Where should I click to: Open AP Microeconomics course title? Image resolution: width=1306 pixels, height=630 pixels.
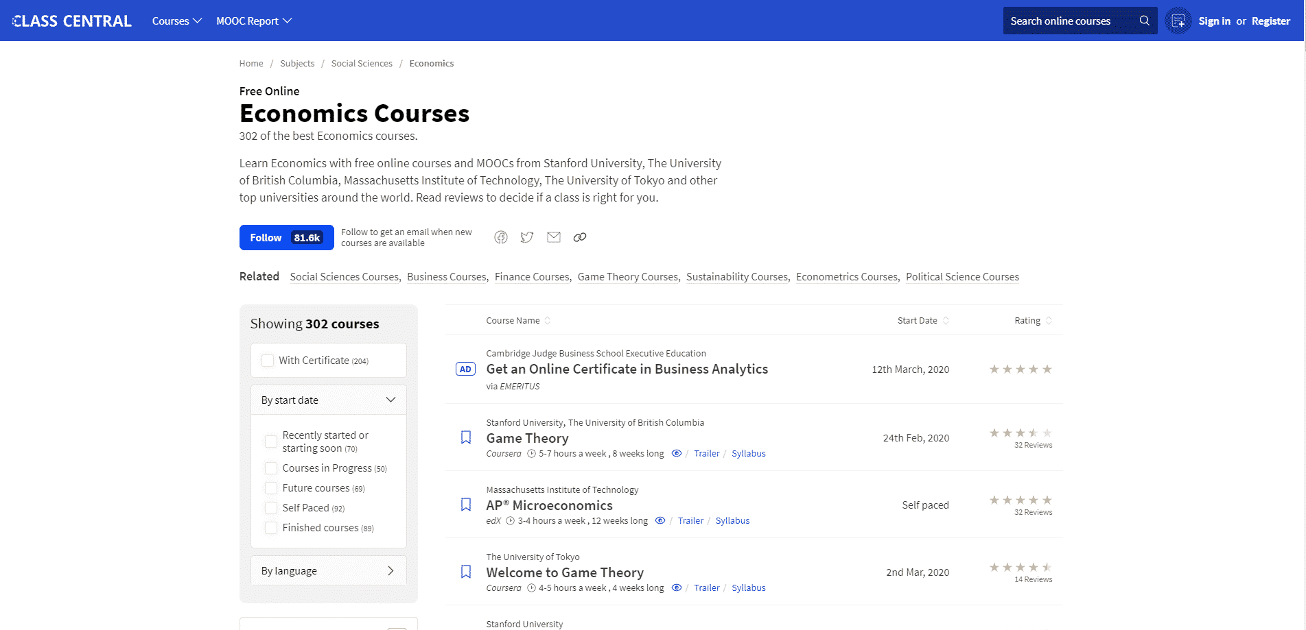pyautogui.click(x=549, y=505)
